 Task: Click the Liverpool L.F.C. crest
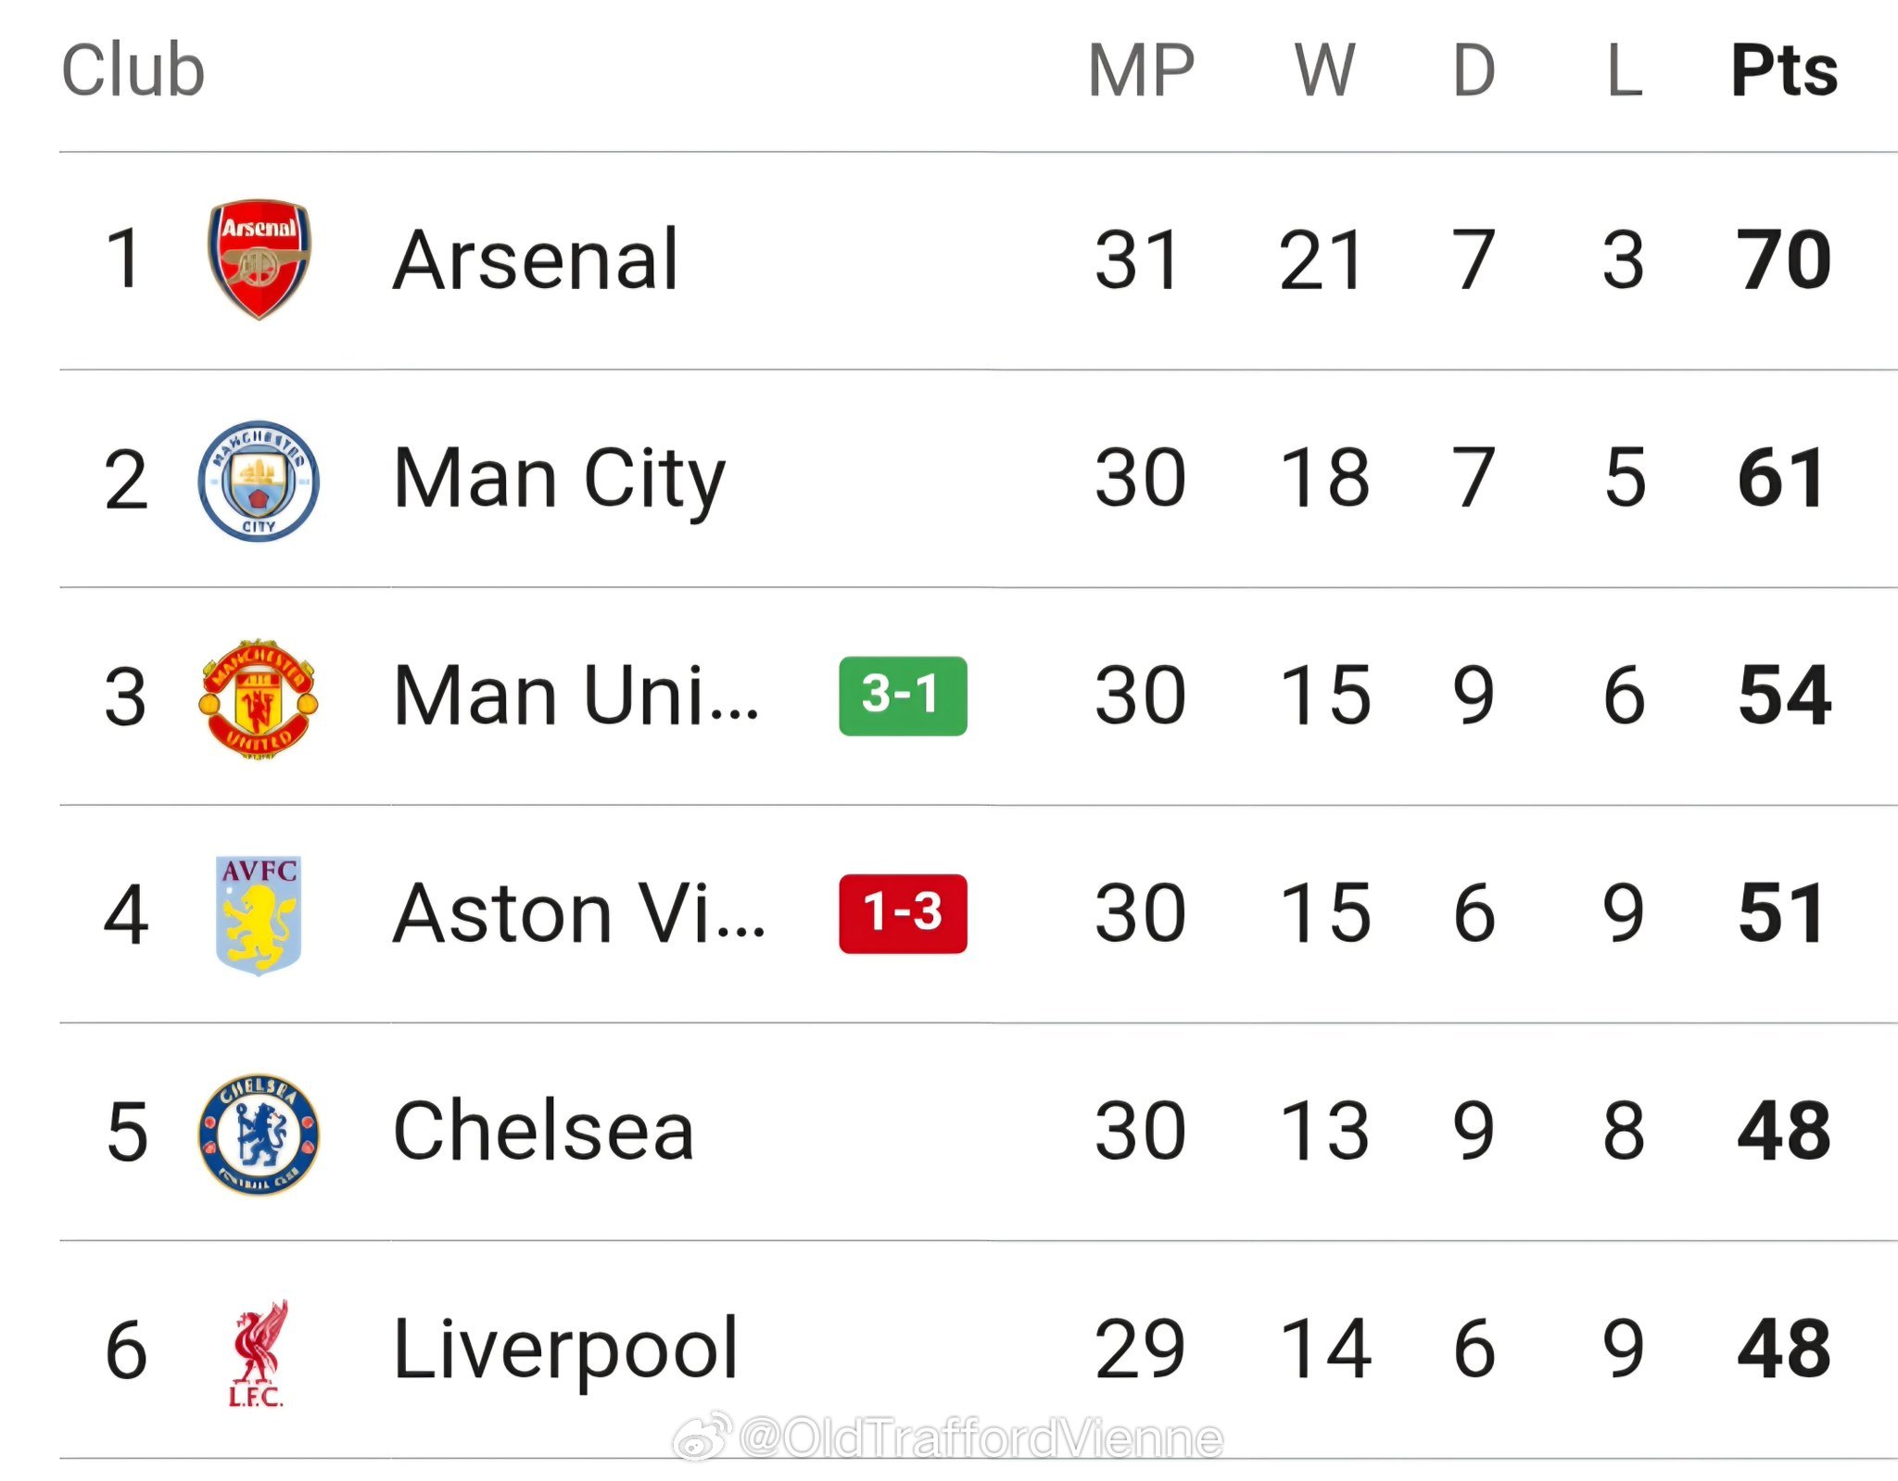coord(259,1352)
